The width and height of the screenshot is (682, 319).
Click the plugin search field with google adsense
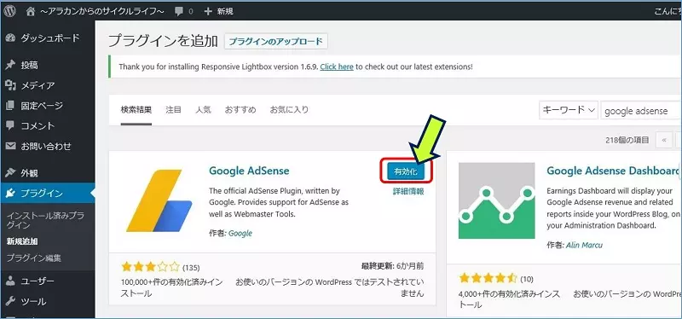(641, 111)
